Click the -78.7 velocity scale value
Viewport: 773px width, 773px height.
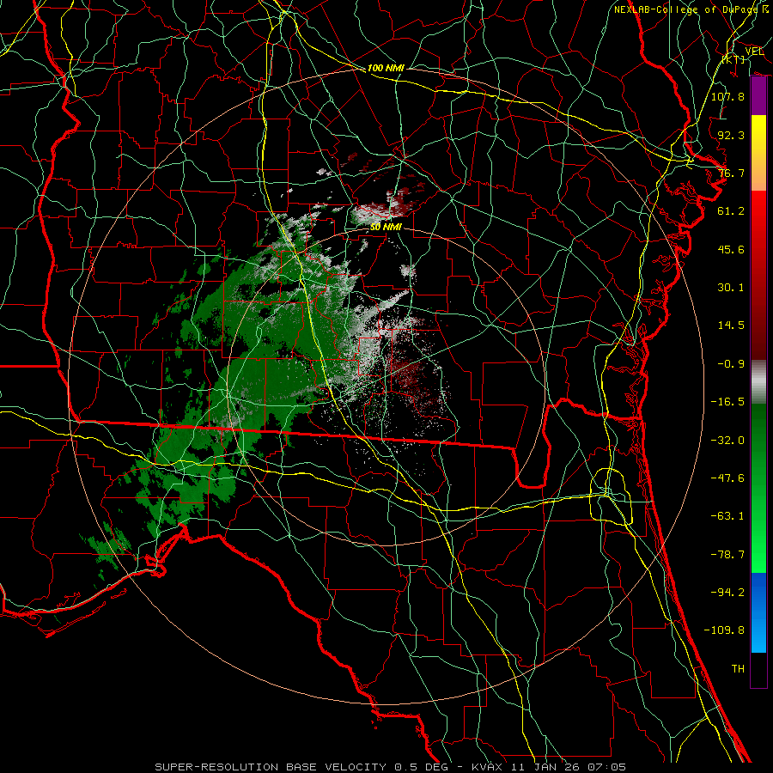click(727, 555)
